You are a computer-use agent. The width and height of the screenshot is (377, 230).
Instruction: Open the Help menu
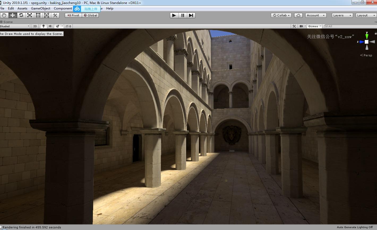[x=110, y=8]
